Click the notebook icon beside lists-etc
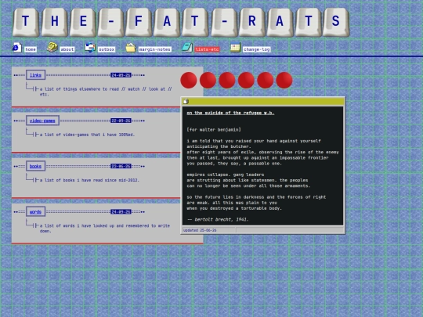Screen dimensions: 423x317 tap(187, 47)
